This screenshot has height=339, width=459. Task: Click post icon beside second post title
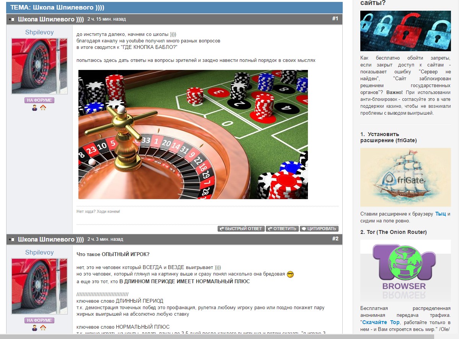point(11,240)
